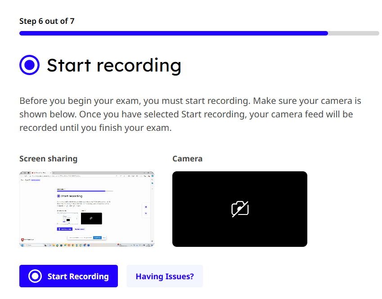Screen dimensions: 382x299
Task: Click the Screen sharing section label
Action: click(x=48, y=159)
